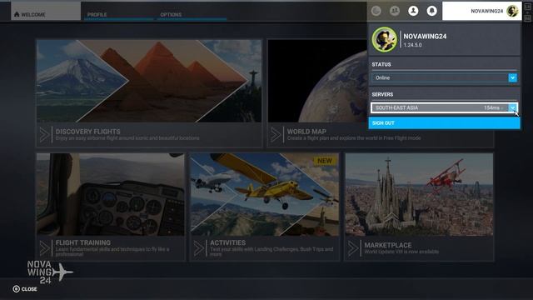Open the notifications bell icon

tap(431, 11)
